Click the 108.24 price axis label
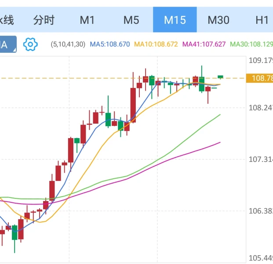 tap(260, 107)
